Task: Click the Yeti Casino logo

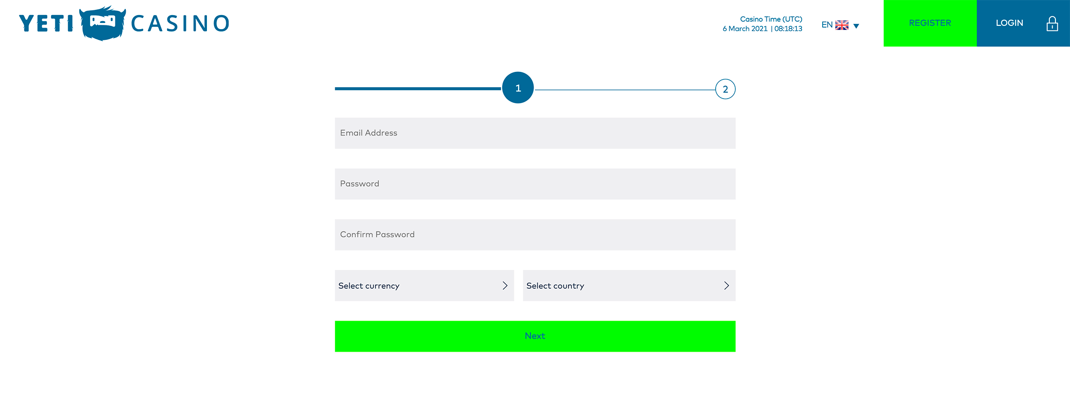Action: (124, 23)
